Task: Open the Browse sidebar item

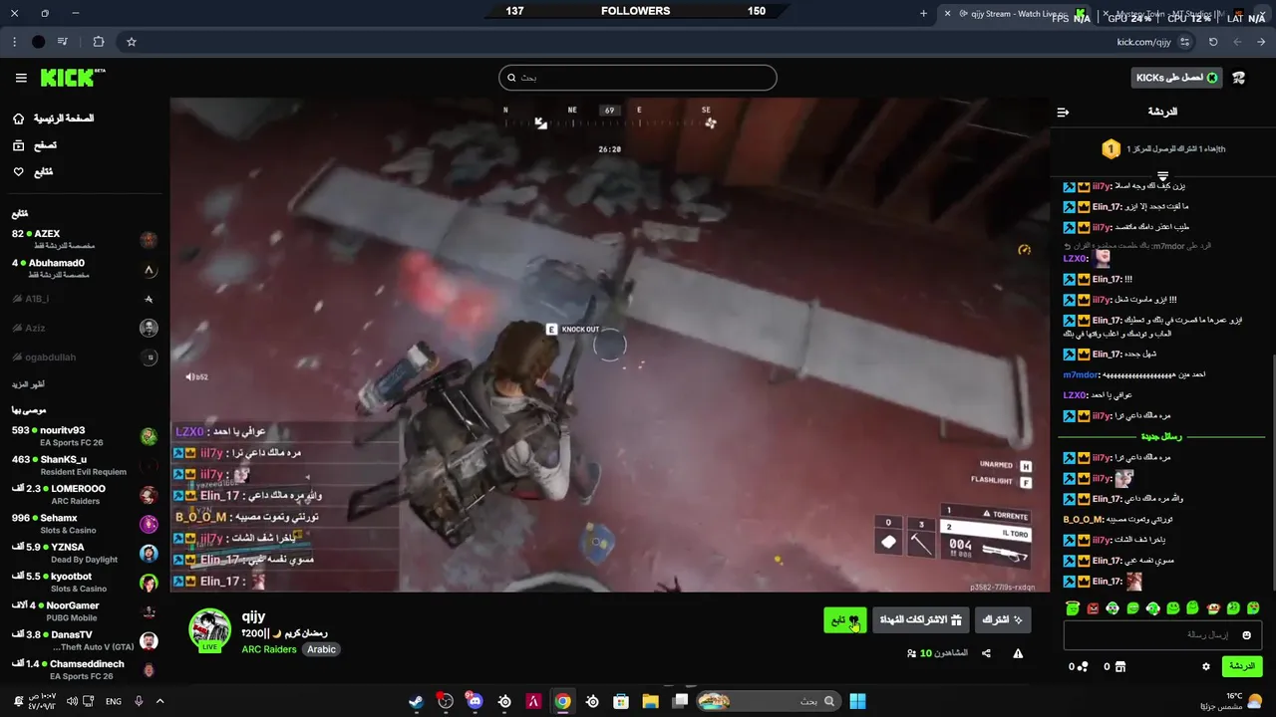Action: point(35,145)
